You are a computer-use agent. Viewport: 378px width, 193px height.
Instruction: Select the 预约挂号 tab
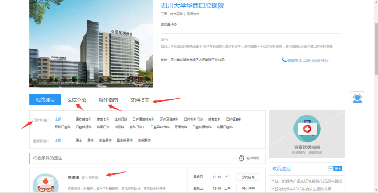click(45, 100)
